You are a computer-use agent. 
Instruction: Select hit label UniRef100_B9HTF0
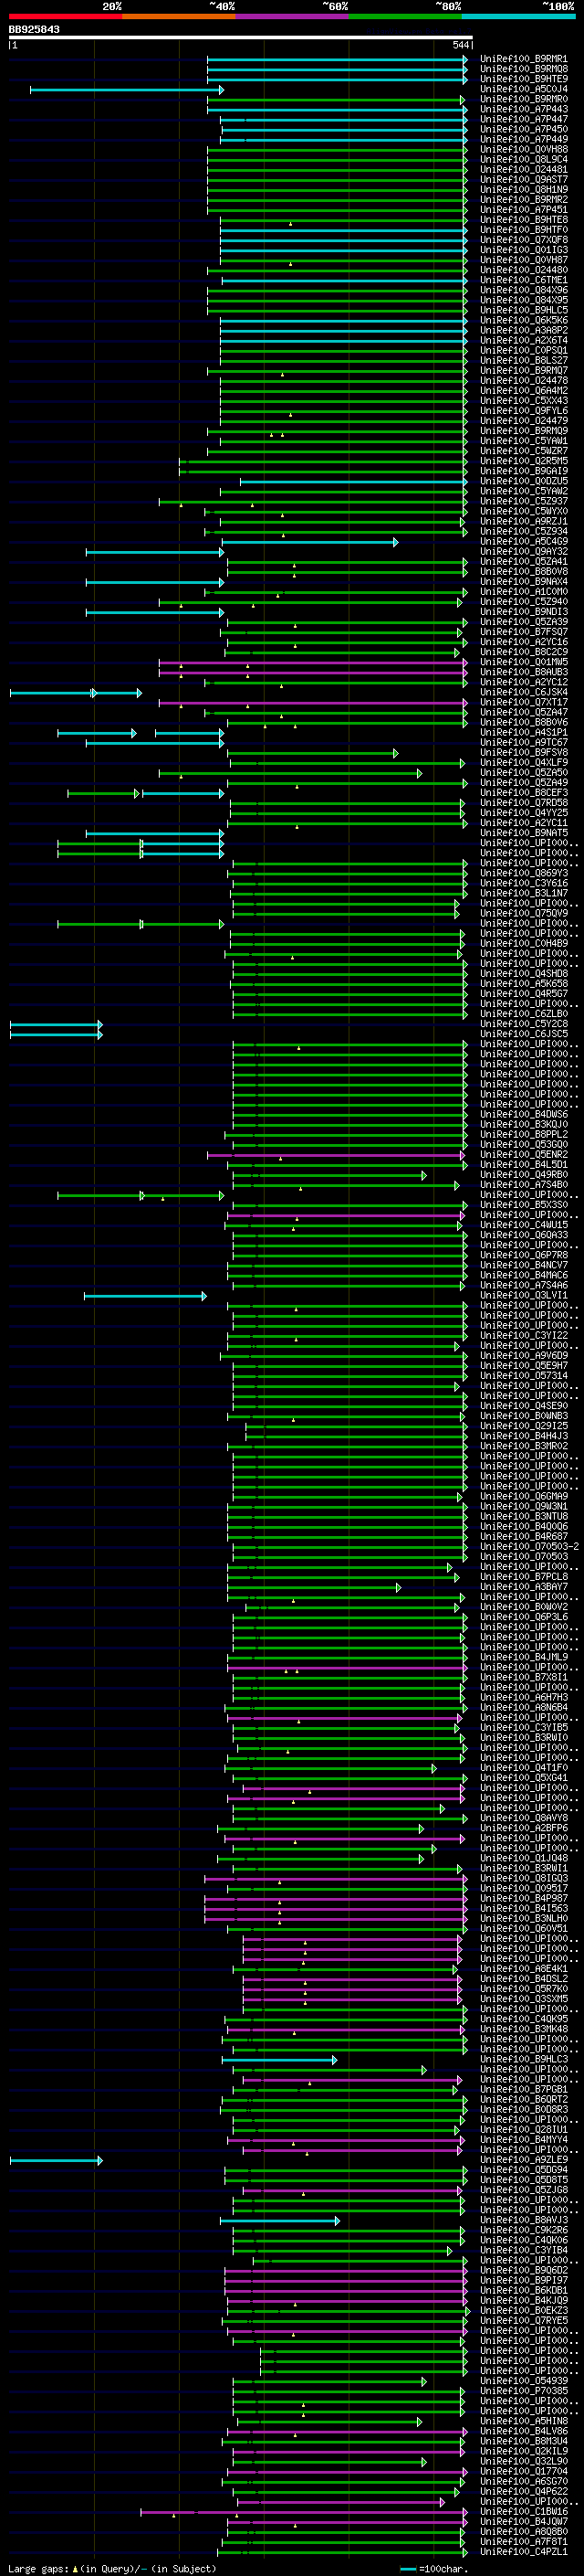coord(523,230)
